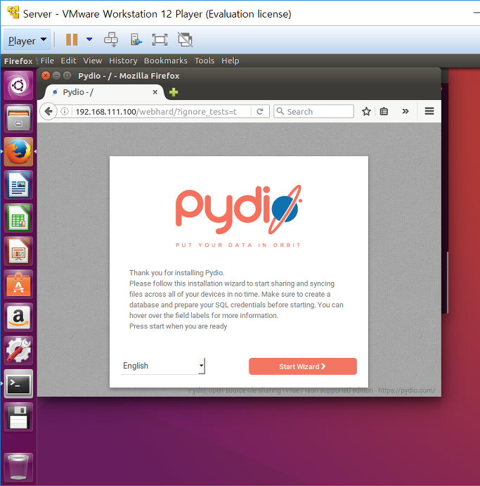Open Firefox Help menu
480x486 pixels.
[x=230, y=60]
